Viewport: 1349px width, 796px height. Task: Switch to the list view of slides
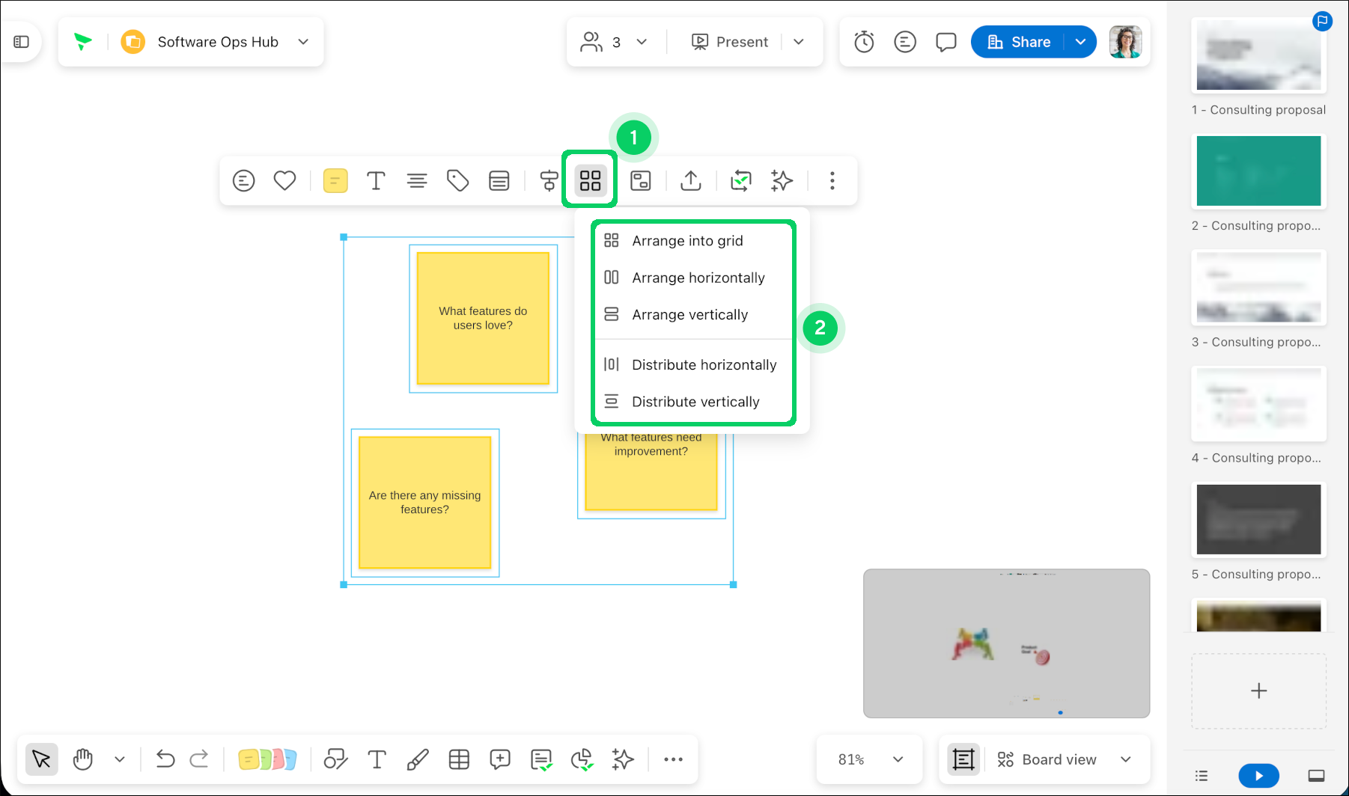1202,776
